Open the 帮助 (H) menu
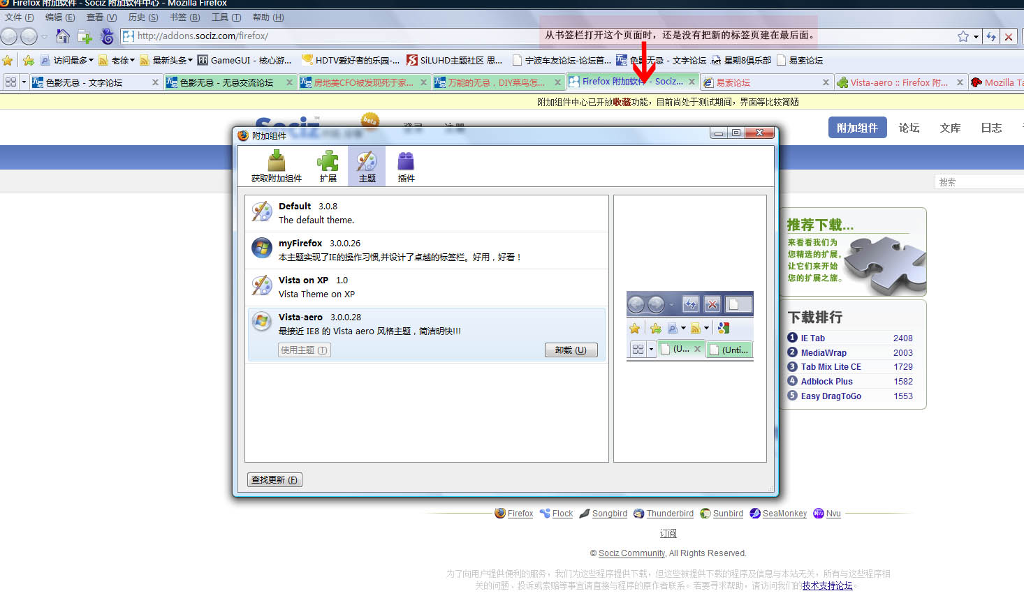Screen dimensions: 1024x598 tap(268, 17)
